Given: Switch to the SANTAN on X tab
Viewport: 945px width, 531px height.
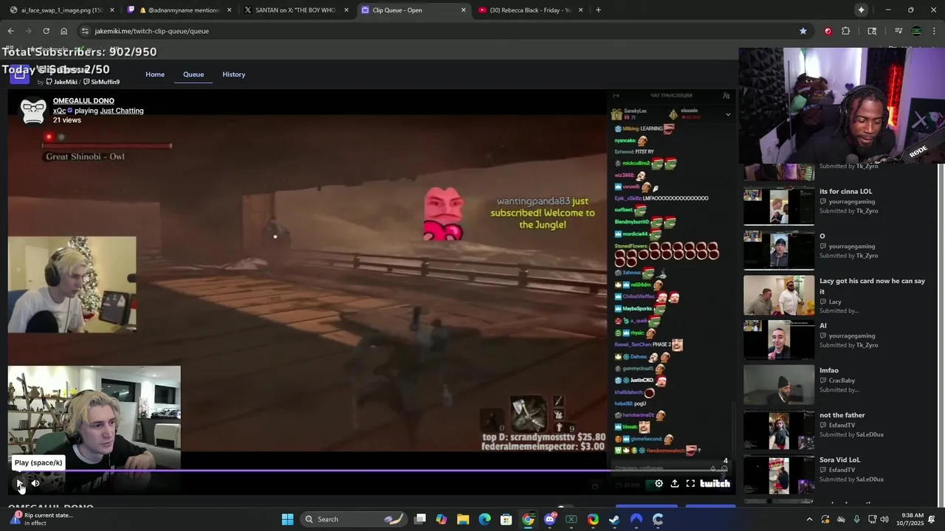Looking at the screenshot, I should (296, 10).
